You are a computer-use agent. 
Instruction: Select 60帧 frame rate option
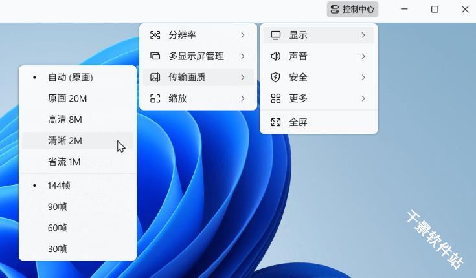(x=78, y=228)
